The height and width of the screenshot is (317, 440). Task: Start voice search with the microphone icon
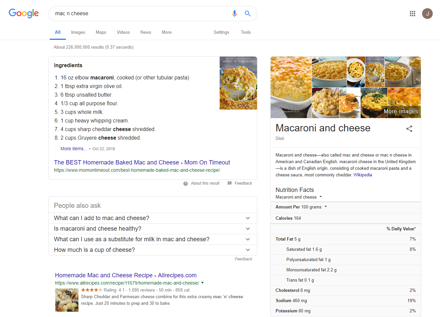click(235, 14)
